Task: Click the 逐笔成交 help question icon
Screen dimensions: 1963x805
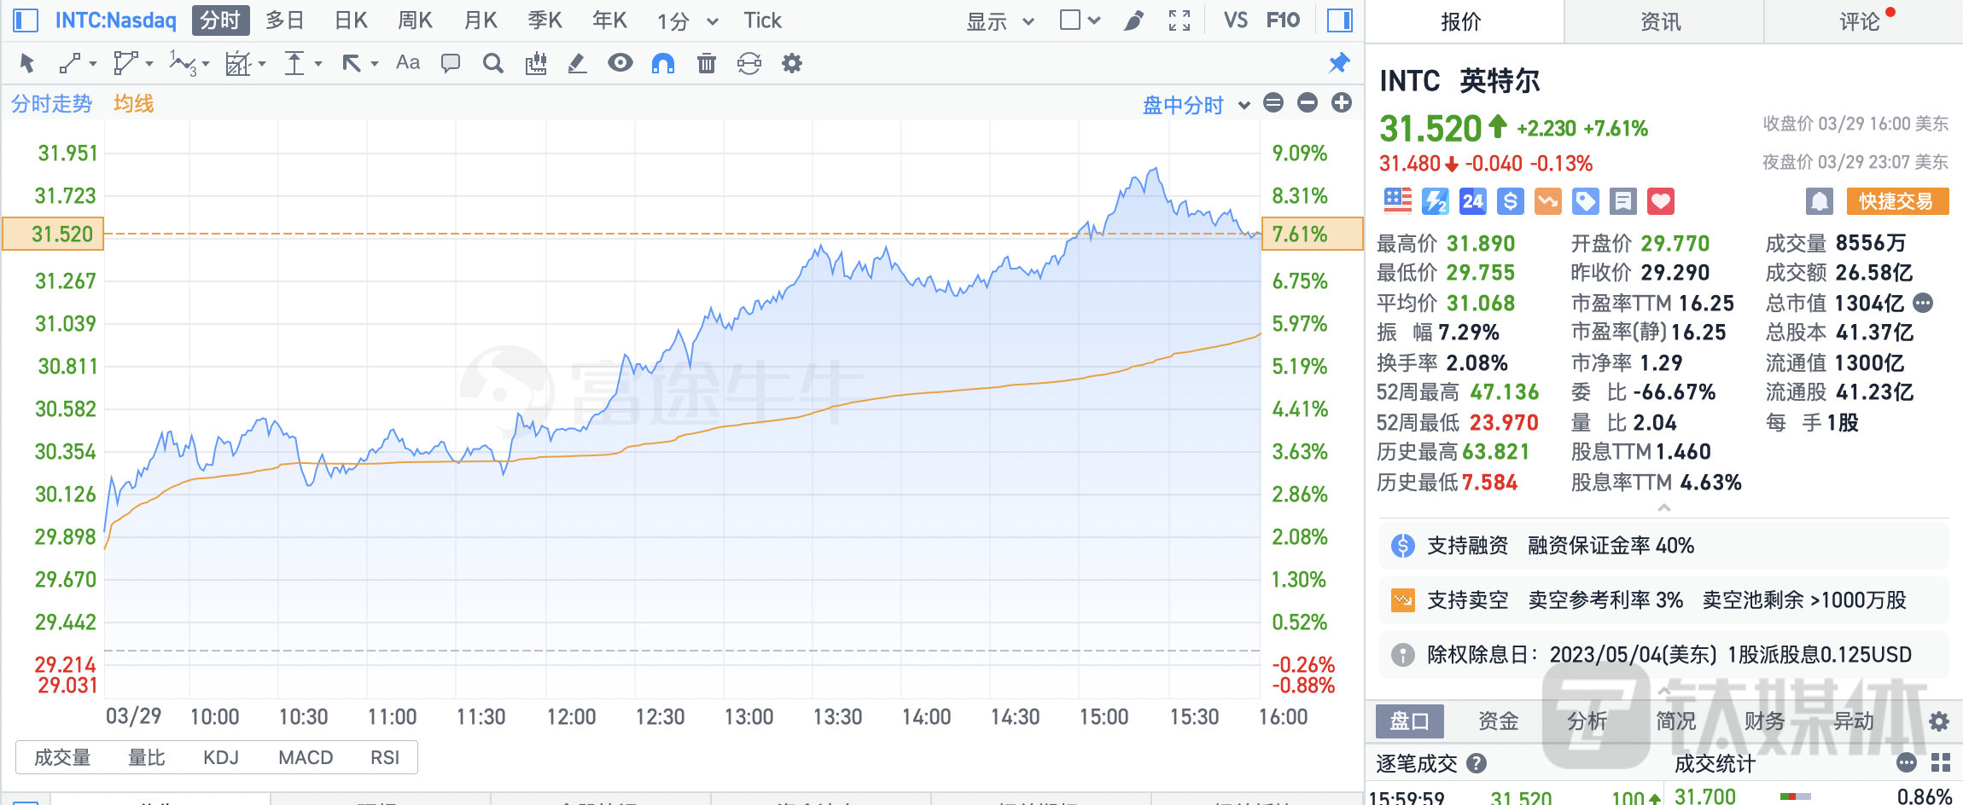Action: pos(1477,763)
